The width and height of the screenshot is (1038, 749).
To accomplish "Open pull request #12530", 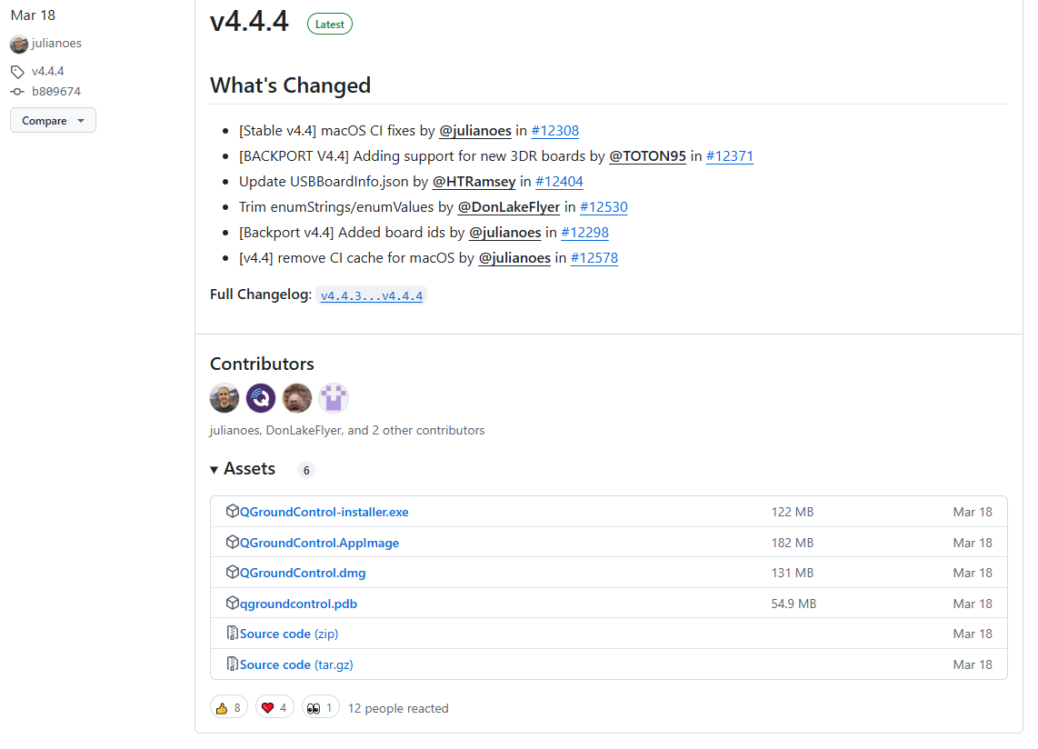I will [x=604, y=206].
